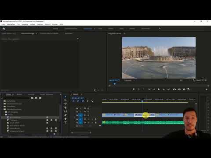Click the Lift button
Screen dimensions: 211x158
(x=175, y=89)
